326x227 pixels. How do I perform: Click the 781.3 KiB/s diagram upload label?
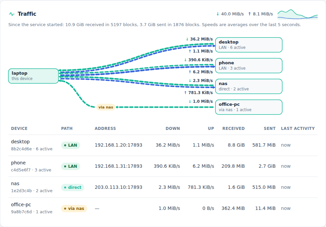click(x=198, y=92)
